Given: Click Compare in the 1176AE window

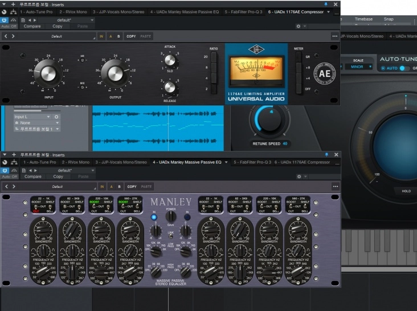Looking at the screenshot, I should [32, 26].
